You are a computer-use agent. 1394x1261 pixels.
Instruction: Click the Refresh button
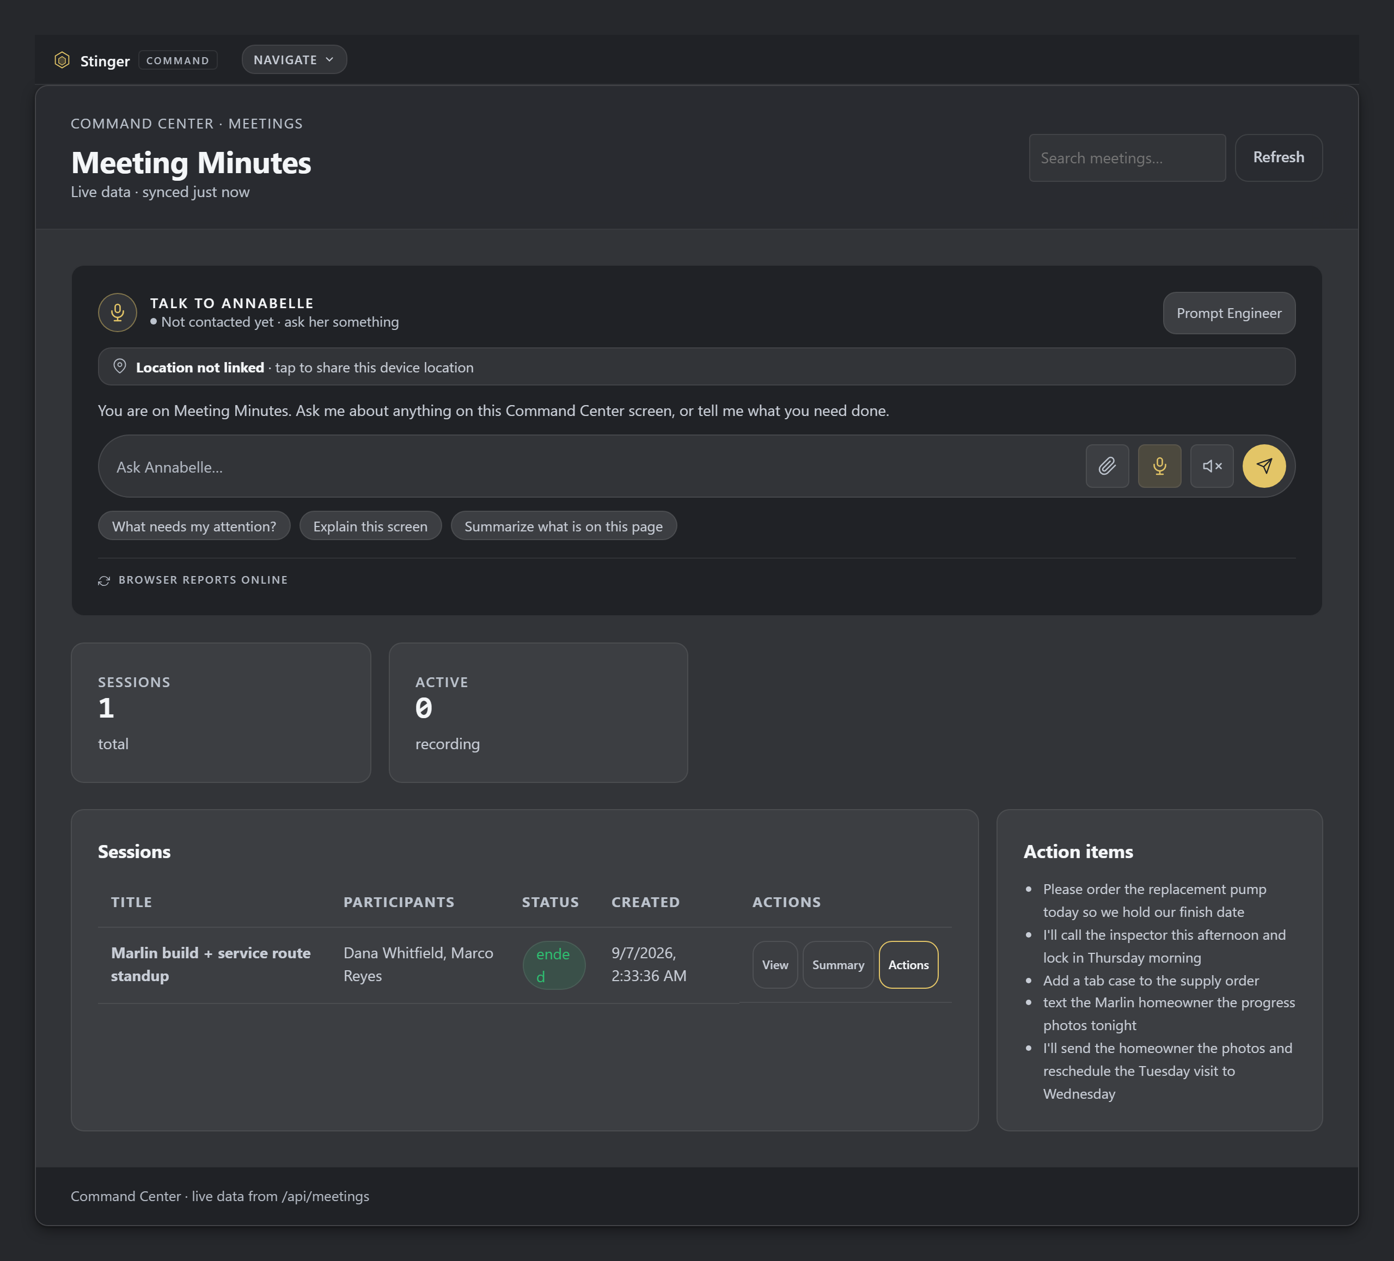coord(1279,158)
